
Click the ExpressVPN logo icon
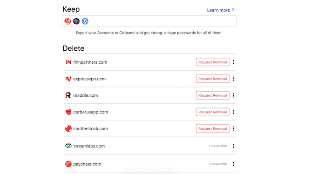click(x=68, y=79)
